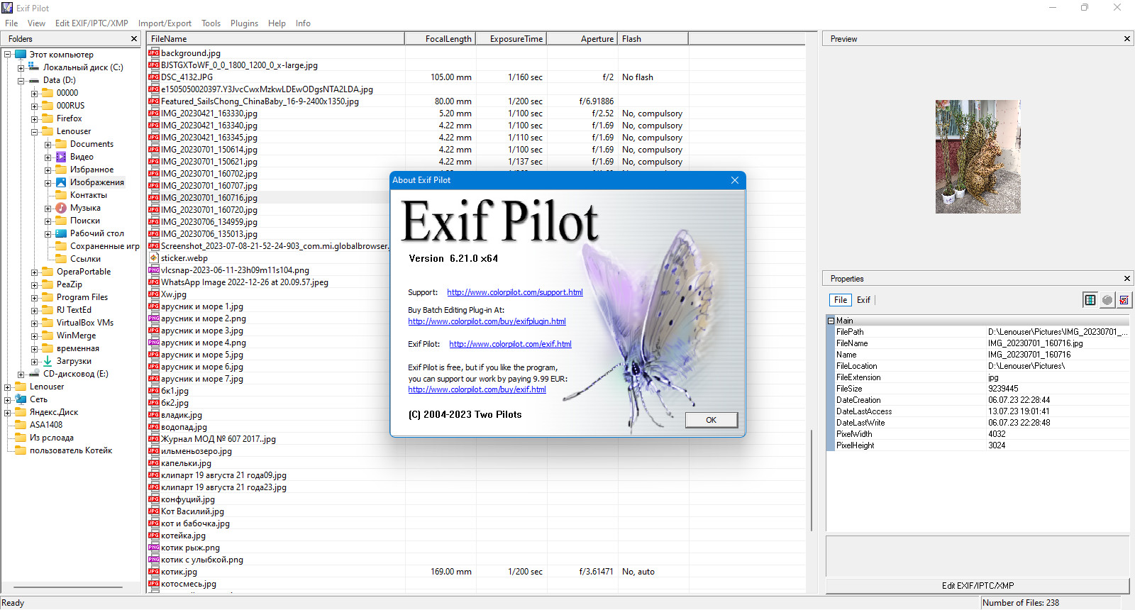Click the green Загрузки download arrow icon
This screenshot has height=610, width=1135.
[48, 361]
